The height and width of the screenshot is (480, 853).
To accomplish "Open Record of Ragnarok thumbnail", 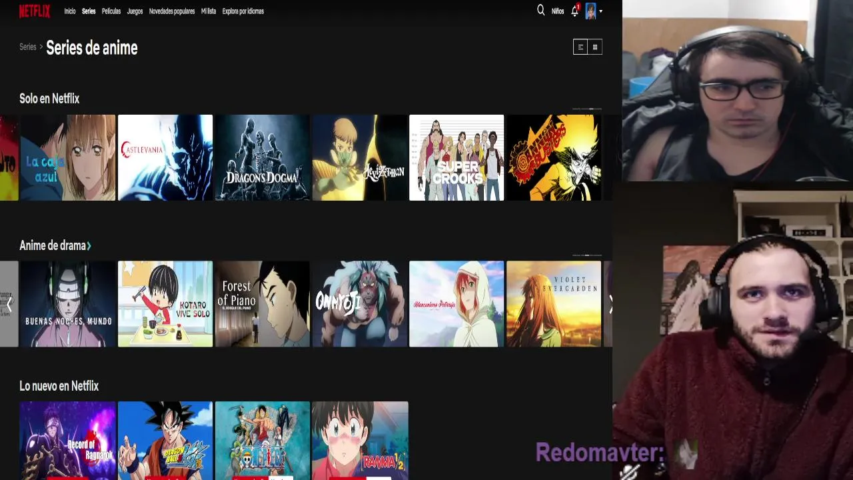I will [67, 441].
